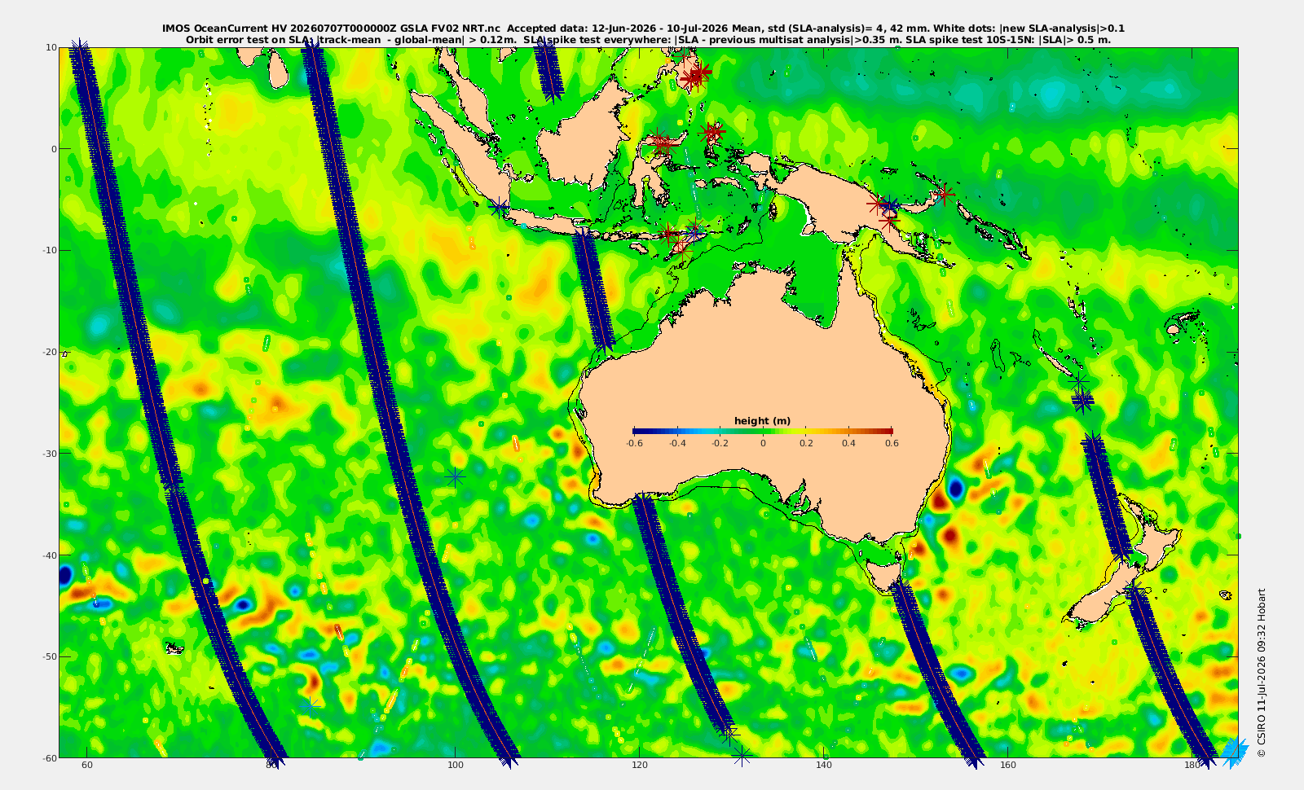Click the light blue asterisk cluster at bottom-right corner
The height and width of the screenshot is (790, 1304).
click(x=1234, y=752)
